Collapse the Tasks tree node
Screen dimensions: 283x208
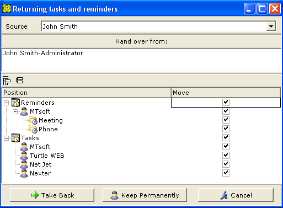(x=6, y=138)
